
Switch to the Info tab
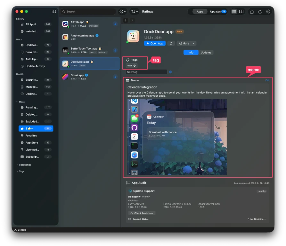pyautogui.click(x=191, y=53)
